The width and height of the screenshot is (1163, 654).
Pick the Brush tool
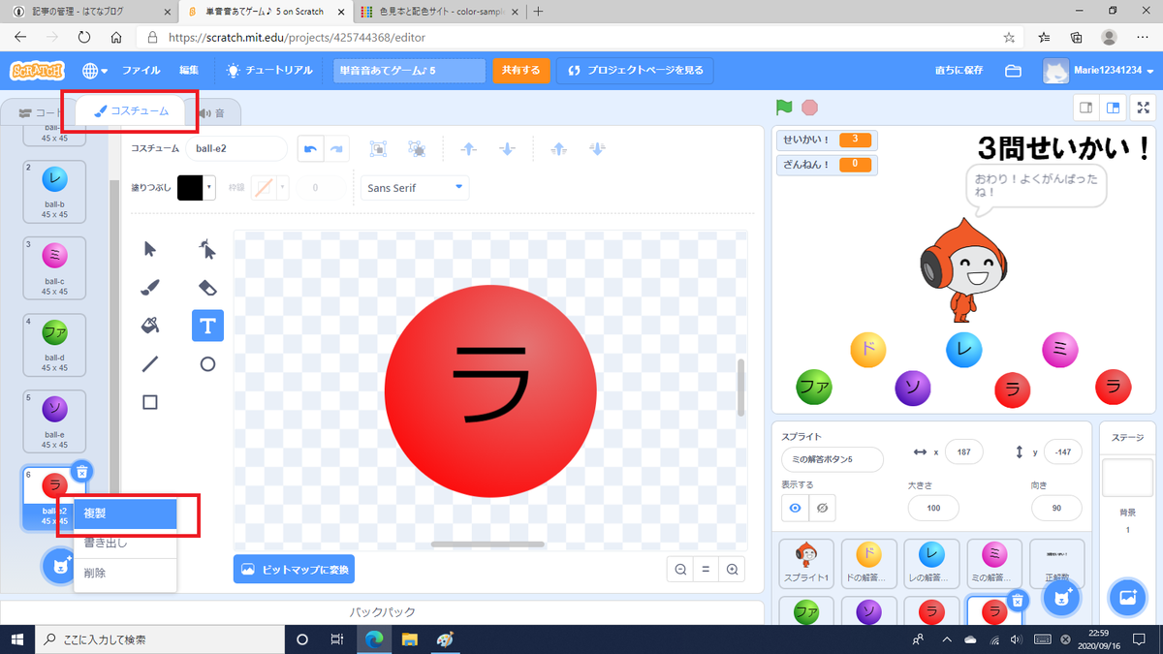pyautogui.click(x=150, y=287)
